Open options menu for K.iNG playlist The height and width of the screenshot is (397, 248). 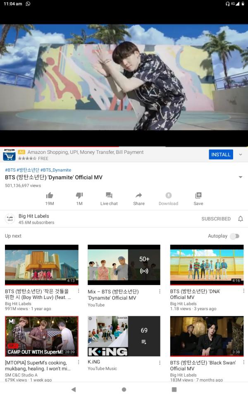point(160,363)
